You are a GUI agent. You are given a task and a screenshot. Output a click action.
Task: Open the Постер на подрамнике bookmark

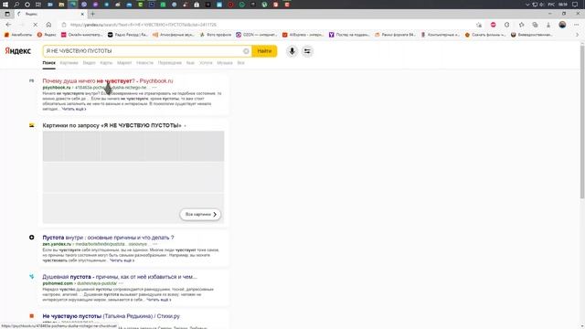click(349, 35)
